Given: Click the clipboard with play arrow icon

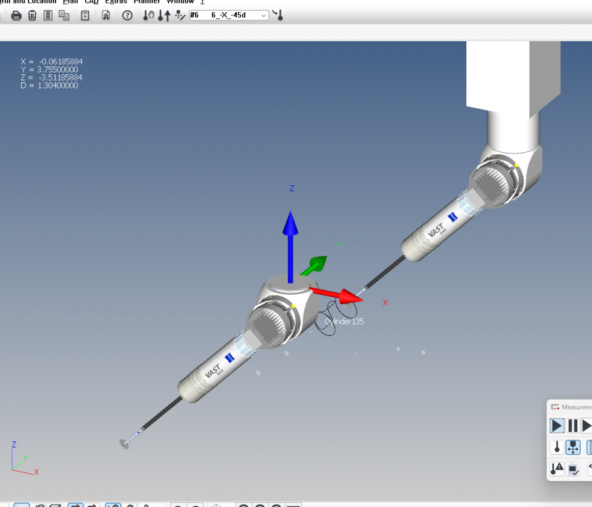Looking at the screenshot, I should 85,16.
